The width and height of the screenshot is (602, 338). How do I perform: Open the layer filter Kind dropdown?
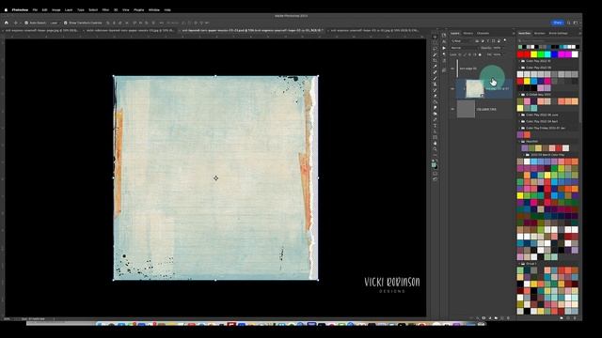462,40
